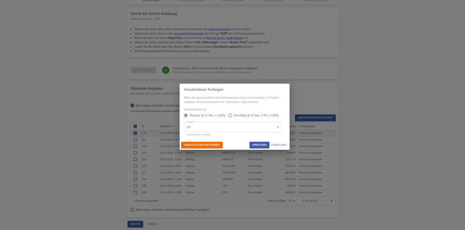The width and height of the screenshot is (465, 230).
Task: Click the date 29.10.2021, 12:48 cell
Action: coord(171,160)
